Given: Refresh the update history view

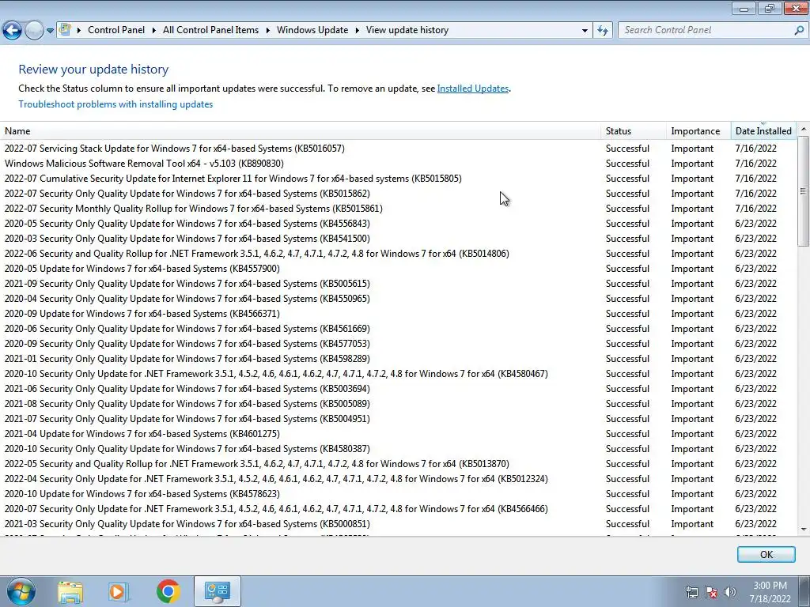Looking at the screenshot, I should coord(603,30).
